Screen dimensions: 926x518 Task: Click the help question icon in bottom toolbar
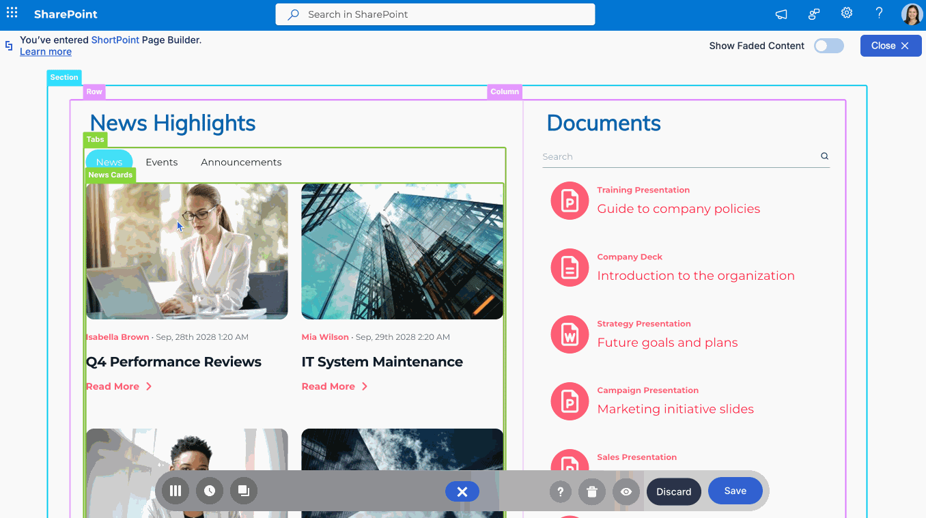[561, 491]
